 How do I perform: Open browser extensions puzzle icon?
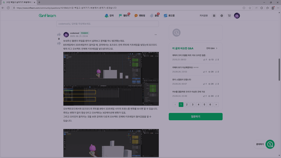(x=262, y=8)
